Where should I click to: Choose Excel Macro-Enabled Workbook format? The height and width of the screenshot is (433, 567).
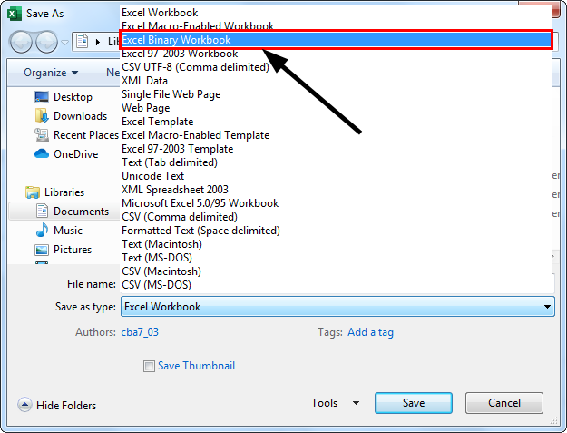pos(335,25)
